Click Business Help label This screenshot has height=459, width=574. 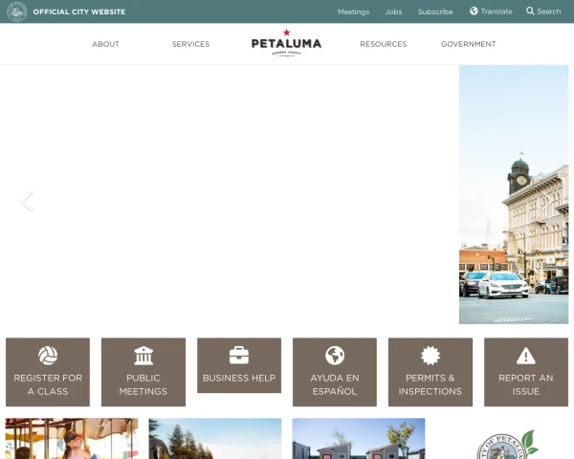tap(239, 378)
